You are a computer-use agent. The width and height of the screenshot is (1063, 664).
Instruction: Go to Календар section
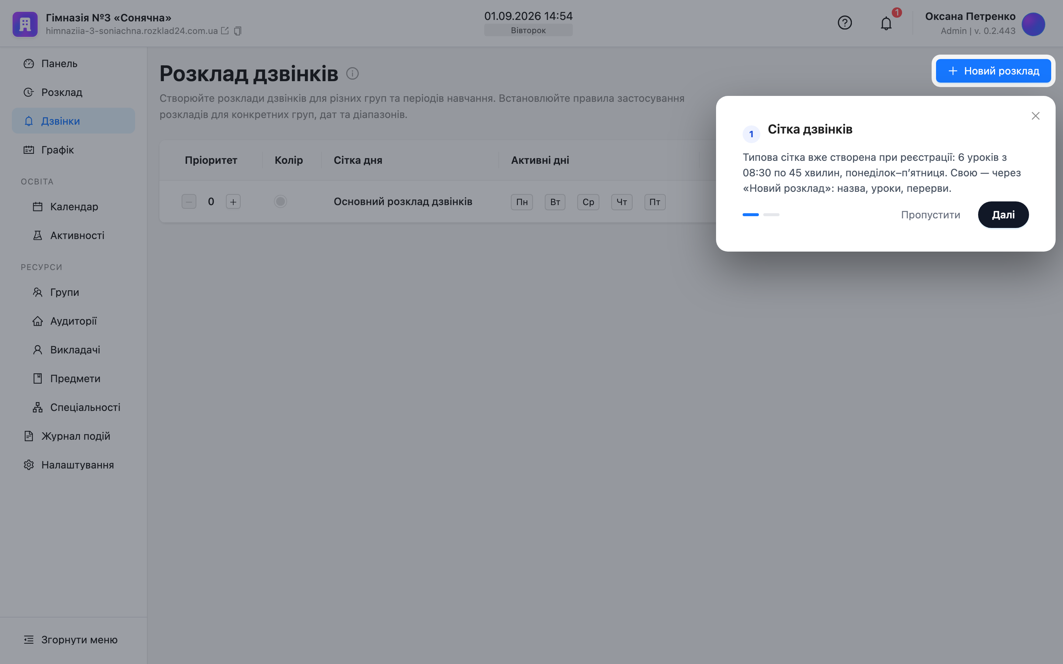(73, 207)
